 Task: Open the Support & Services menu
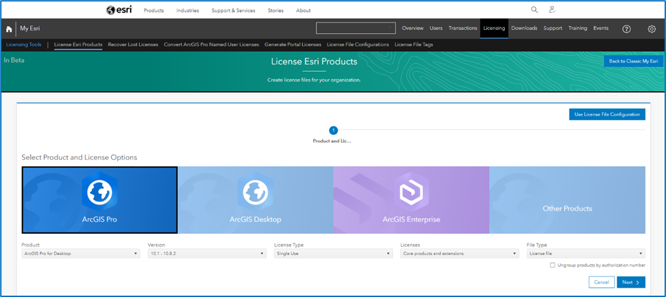(x=234, y=11)
